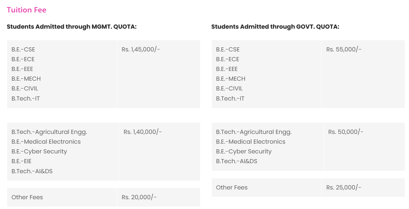Click the MGMT. QUOTA students heading

[x=71, y=27]
